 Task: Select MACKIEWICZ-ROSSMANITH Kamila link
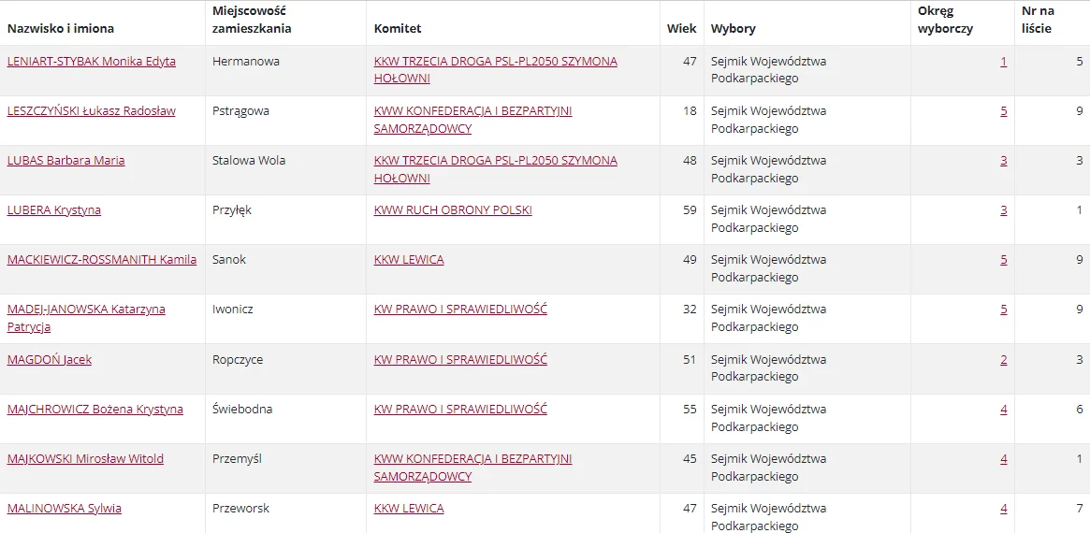tap(101, 260)
